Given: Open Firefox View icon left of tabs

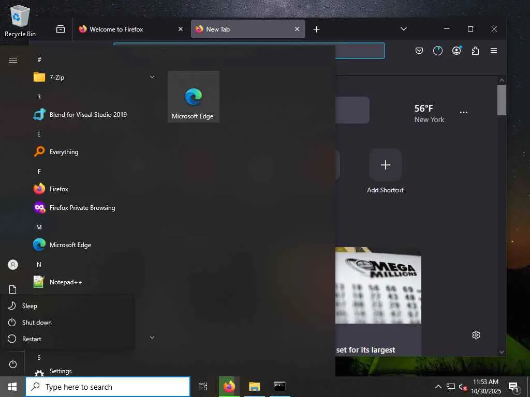Looking at the screenshot, I should pos(61,29).
